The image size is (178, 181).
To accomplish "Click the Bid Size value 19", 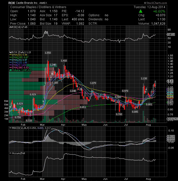I will (x=56, y=24).
